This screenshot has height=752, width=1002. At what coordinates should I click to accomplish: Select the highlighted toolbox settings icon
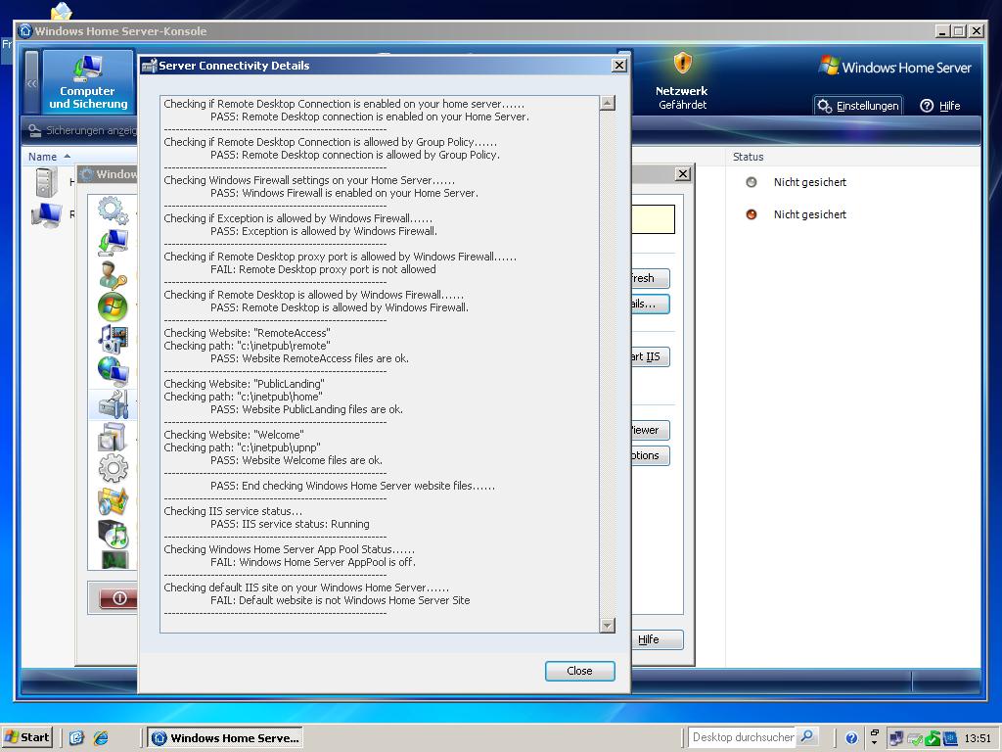click(x=114, y=404)
